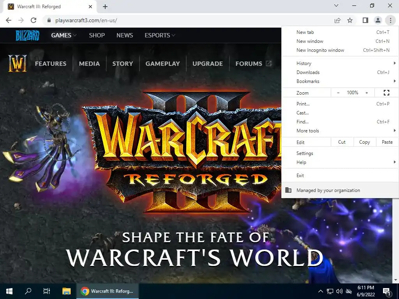Open Task View on taskbar
399x299 pixels.
47,291
